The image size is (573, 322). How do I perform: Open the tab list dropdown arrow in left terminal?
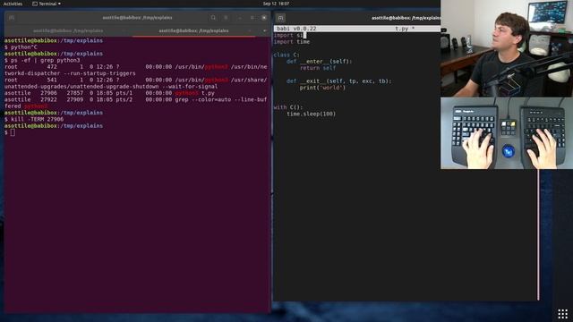click(x=265, y=30)
